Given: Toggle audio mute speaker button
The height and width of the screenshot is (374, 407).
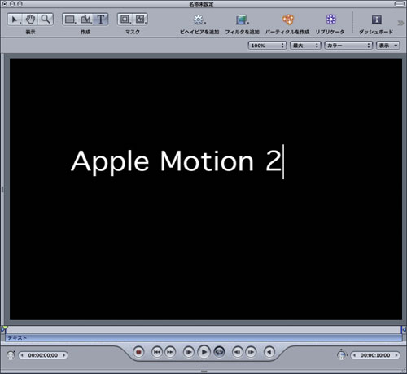Looking at the screenshot, I should pos(269,352).
